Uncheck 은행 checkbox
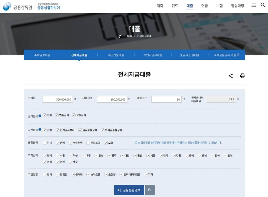Image resolution: width=268 pixels, height=197 pixels. click(57, 143)
